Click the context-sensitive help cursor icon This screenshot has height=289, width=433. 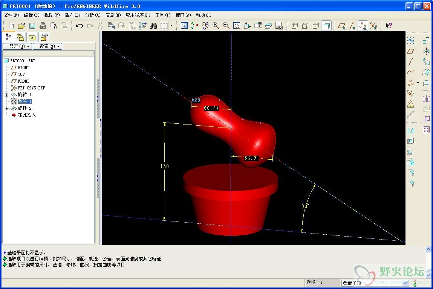(x=389, y=26)
